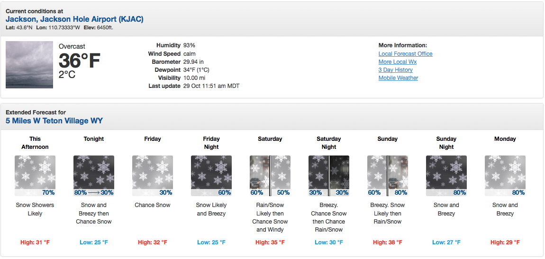Open the More Local Wx link
The height and width of the screenshot is (259, 545).
point(397,62)
